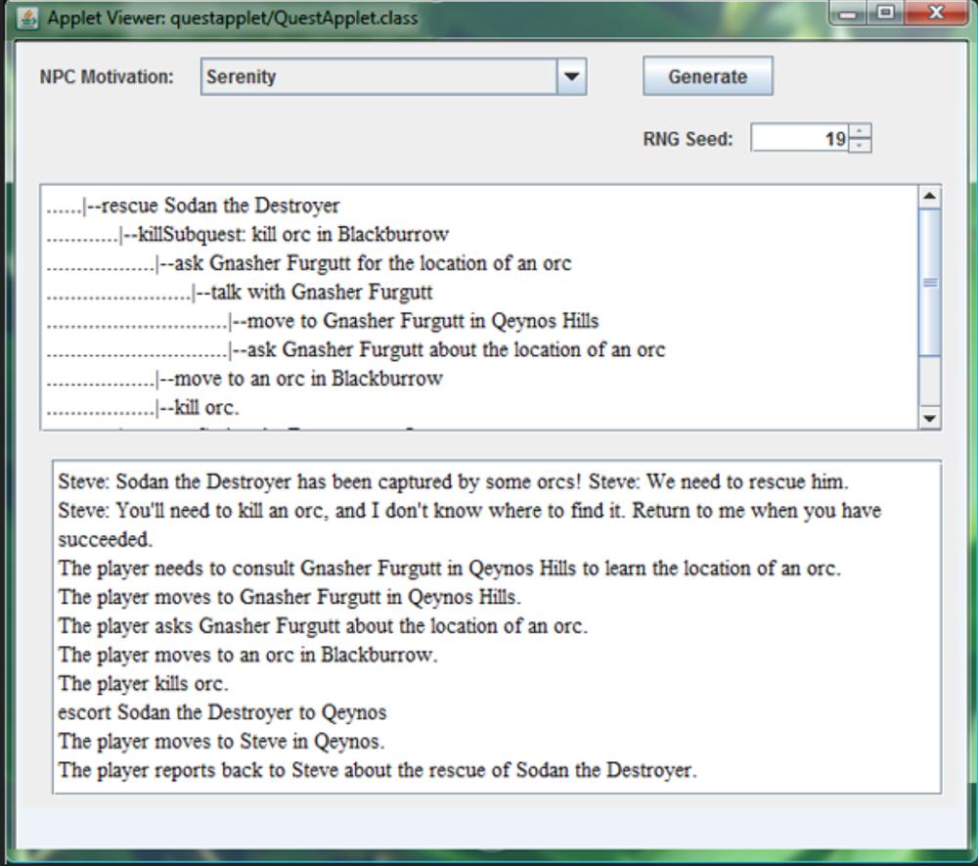The width and height of the screenshot is (978, 866).
Task: Select 'move to an orc in Blackburrow' tree line
Action: click(244, 378)
